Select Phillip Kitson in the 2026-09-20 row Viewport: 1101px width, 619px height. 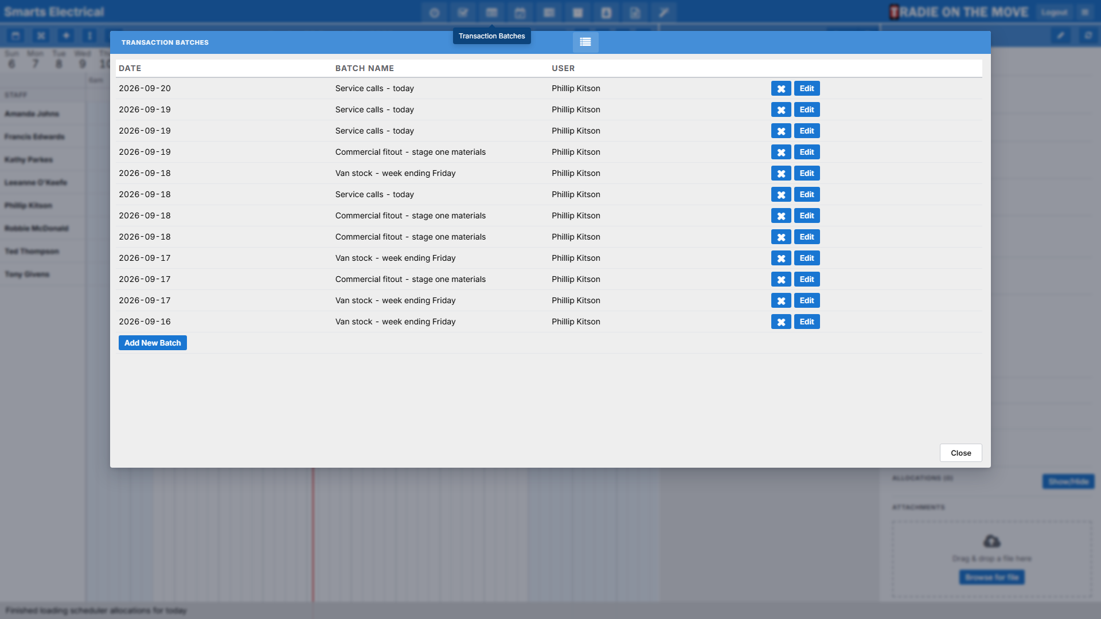coord(576,88)
